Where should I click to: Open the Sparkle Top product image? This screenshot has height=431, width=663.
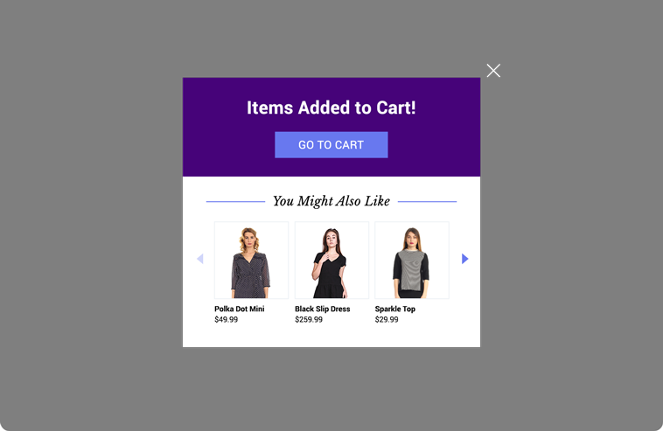tap(412, 261)
